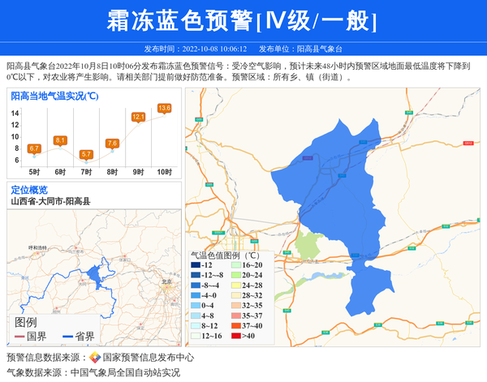This screenshot has width=487, height=382.
Task: Click the 13.6 temperature marker at 10时
Action: tap(164, 108)
